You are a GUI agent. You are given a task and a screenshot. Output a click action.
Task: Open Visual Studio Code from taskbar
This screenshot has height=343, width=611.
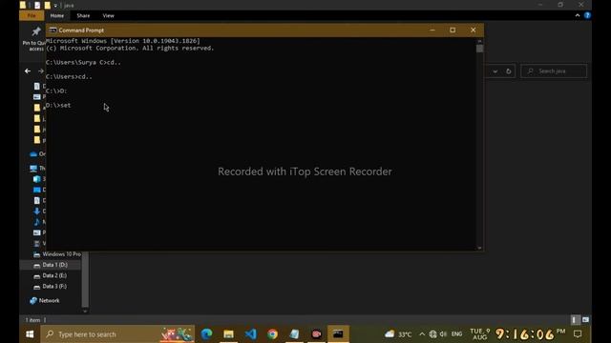pyautogui.click(x=250, y=334)
